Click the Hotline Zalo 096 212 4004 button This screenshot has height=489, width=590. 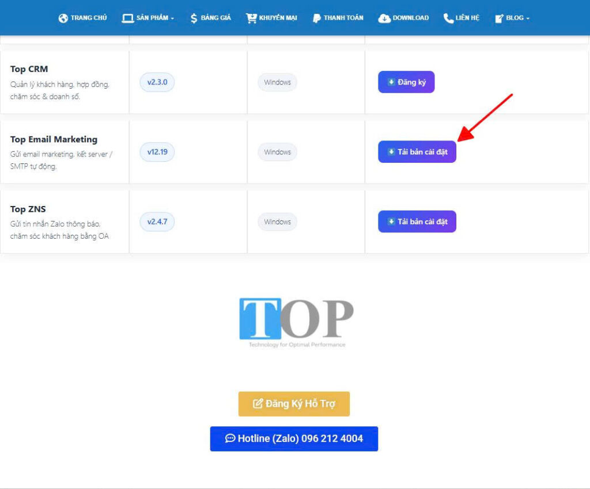tap(294, 439)
